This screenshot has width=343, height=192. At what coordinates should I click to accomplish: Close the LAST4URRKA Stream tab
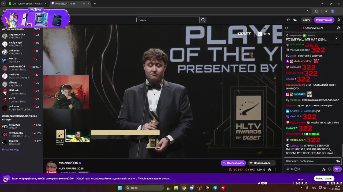click(x=45, y=4)
